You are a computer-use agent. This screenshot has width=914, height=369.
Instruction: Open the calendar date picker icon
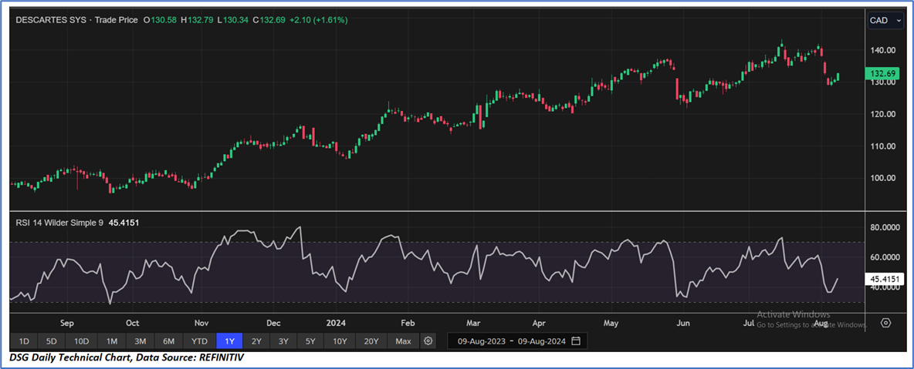(x=576, y=340)
